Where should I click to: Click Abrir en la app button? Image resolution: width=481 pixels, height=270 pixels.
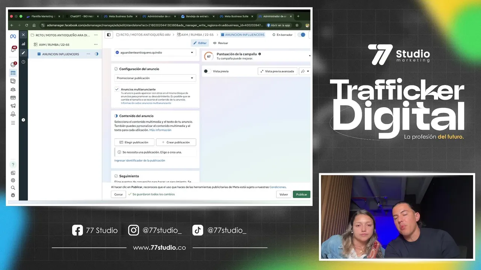pyautogui.click(x=279, y=25)
